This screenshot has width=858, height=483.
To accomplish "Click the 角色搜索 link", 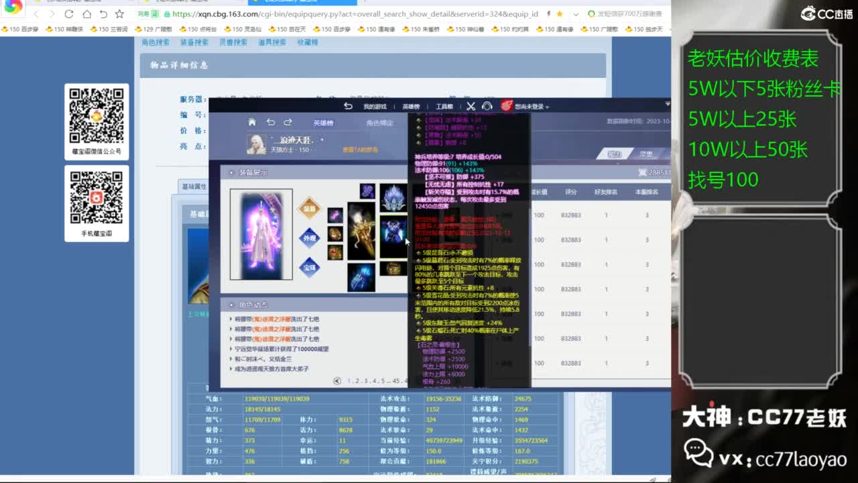I will [156, 42].
